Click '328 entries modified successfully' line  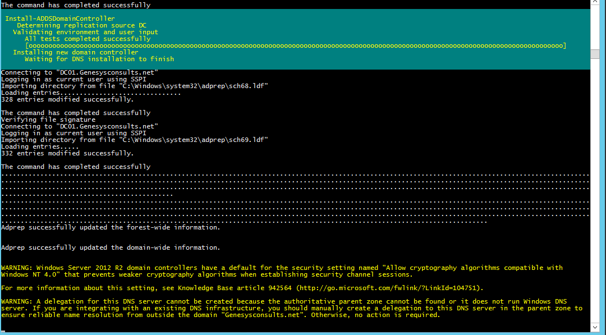coord(67,99)
